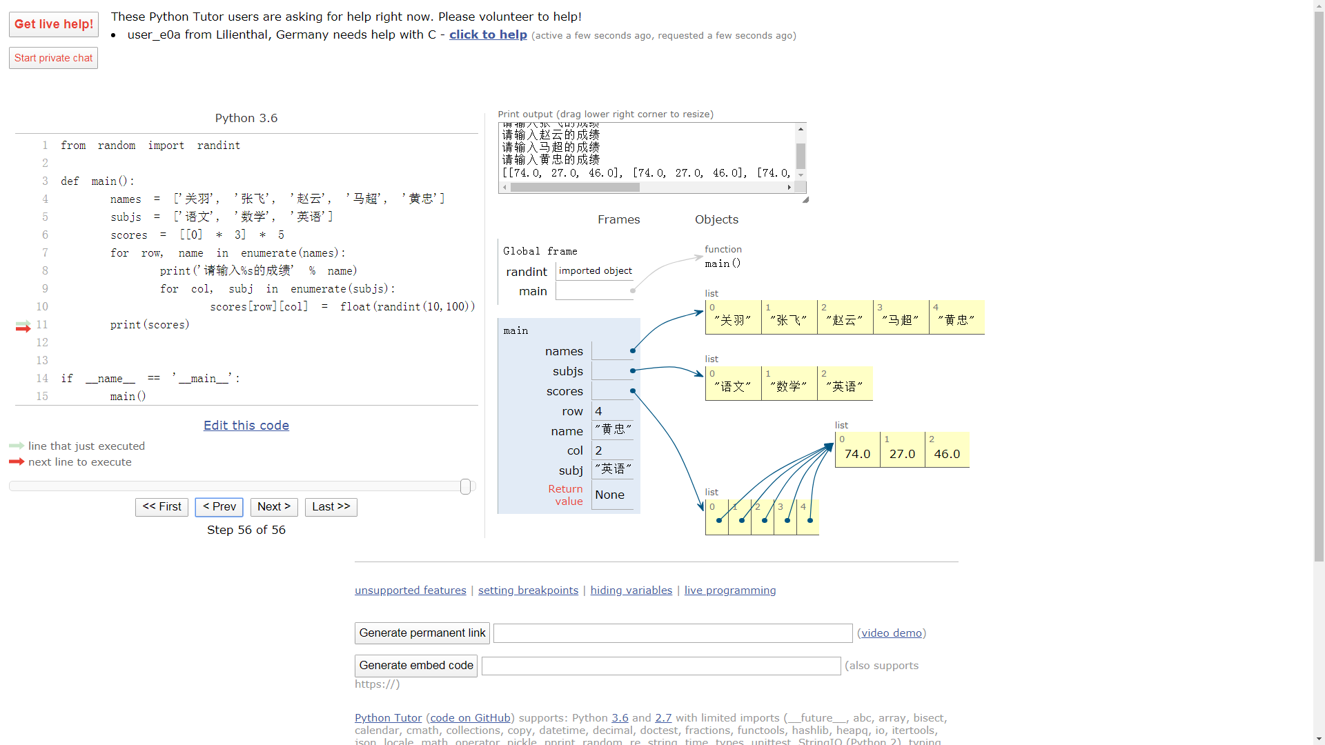1325x745 pixels.
Task: Click the embed code text field
Action: 660,666
